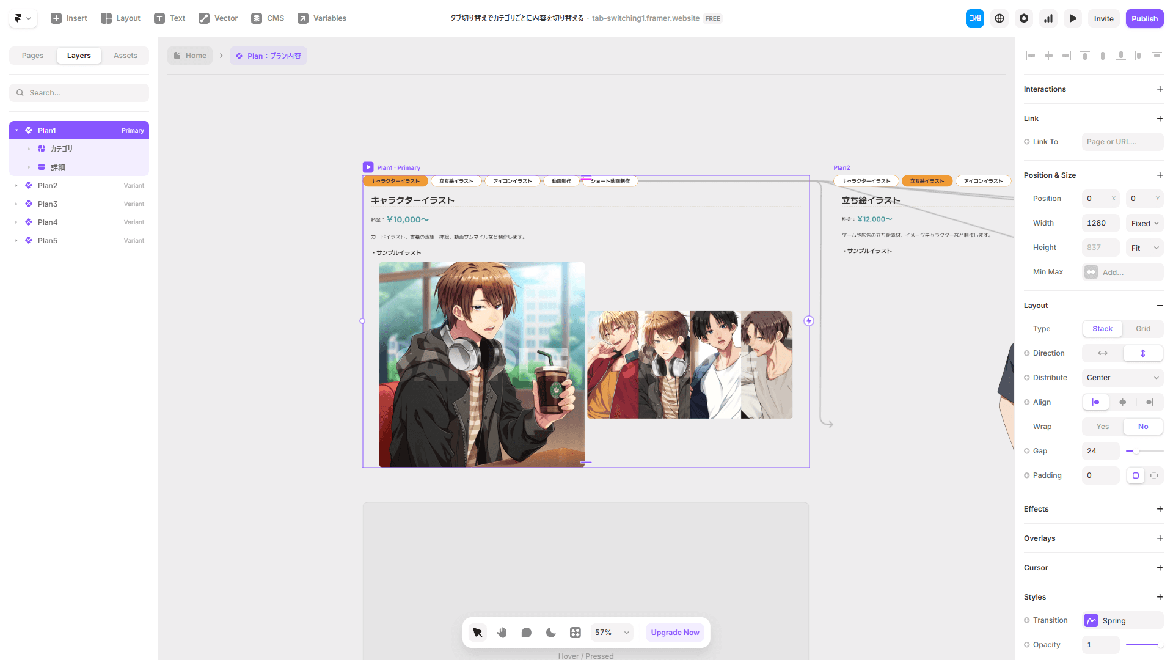The width and height of the screenshot is (1173, 660).
Task: Click the Upgrade Now button
Action: pos(674,632)
